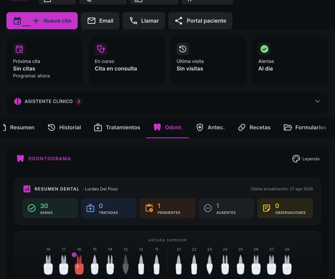Click the Llamar phone button

pos(144,21)
